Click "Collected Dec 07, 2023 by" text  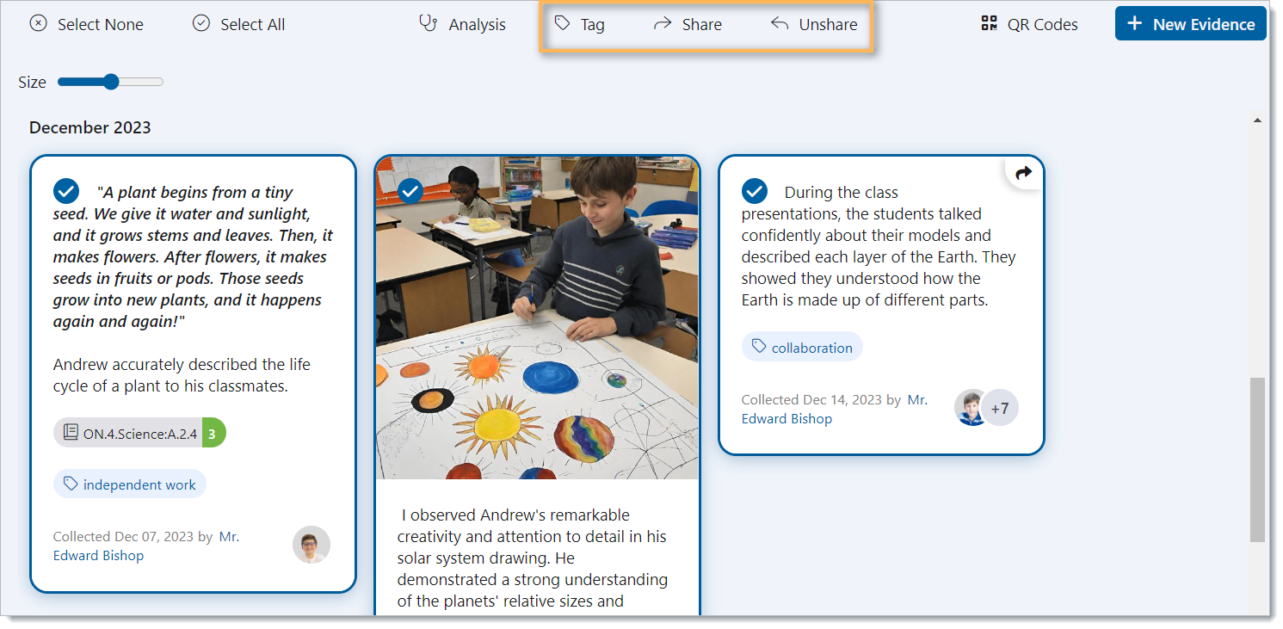pyautogui.click(x=133, y=536)
